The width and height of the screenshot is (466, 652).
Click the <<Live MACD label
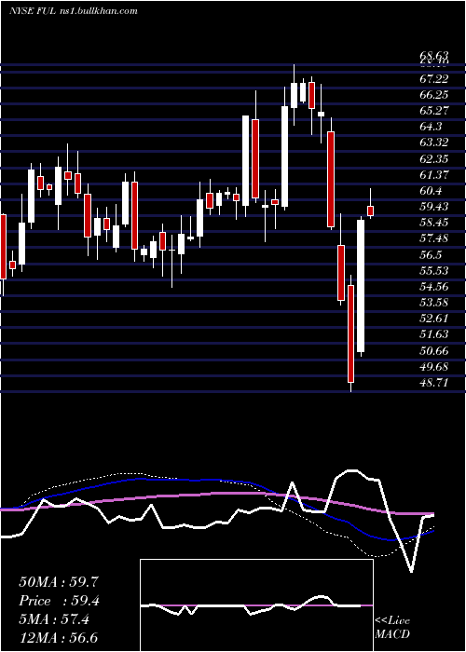(x=392, y=627)
